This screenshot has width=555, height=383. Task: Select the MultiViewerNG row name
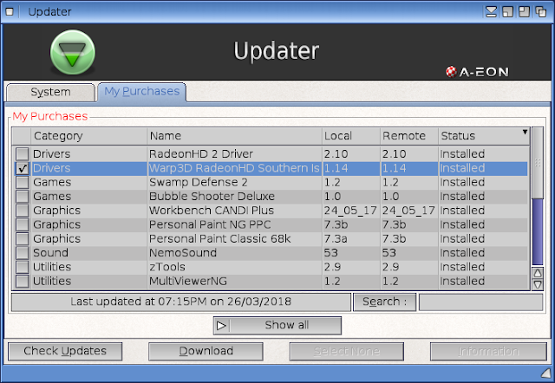point(188,281)
